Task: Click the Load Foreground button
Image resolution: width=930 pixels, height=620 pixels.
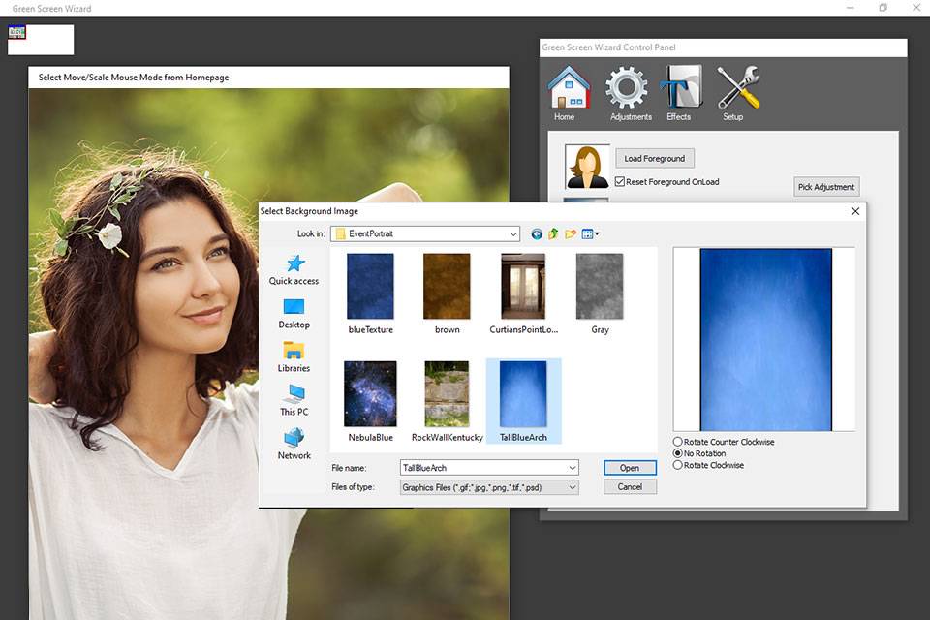Action: [655, 158]
